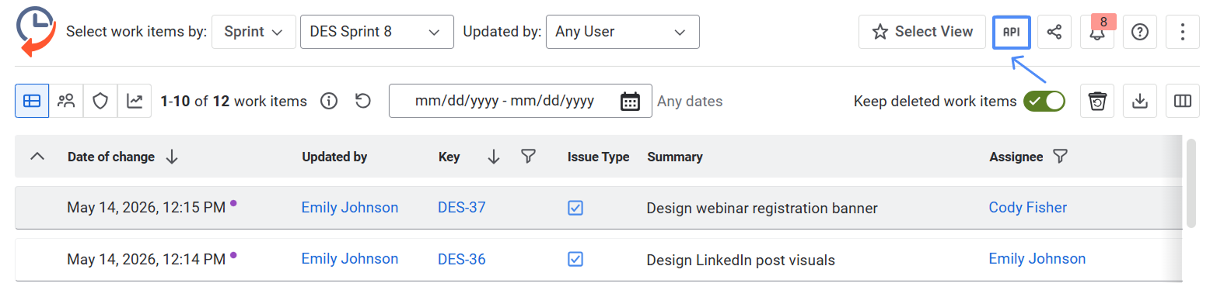Click the Any dates label

tap(690, 101)
